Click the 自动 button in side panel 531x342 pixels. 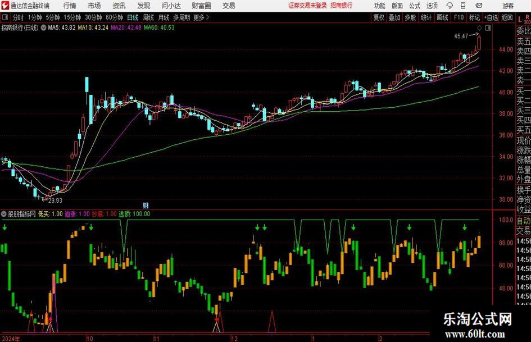coord(524,221)
